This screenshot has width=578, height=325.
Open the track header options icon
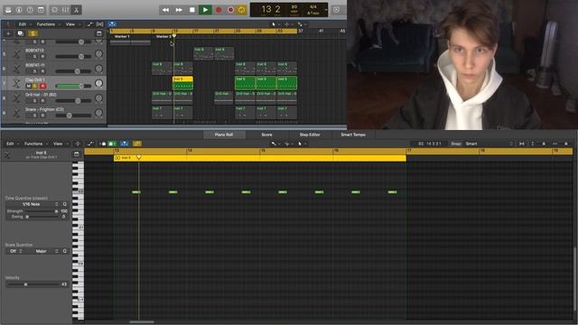coord(98,33)
